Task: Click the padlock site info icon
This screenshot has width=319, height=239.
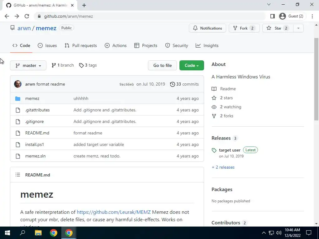Action: coord(39,16)
